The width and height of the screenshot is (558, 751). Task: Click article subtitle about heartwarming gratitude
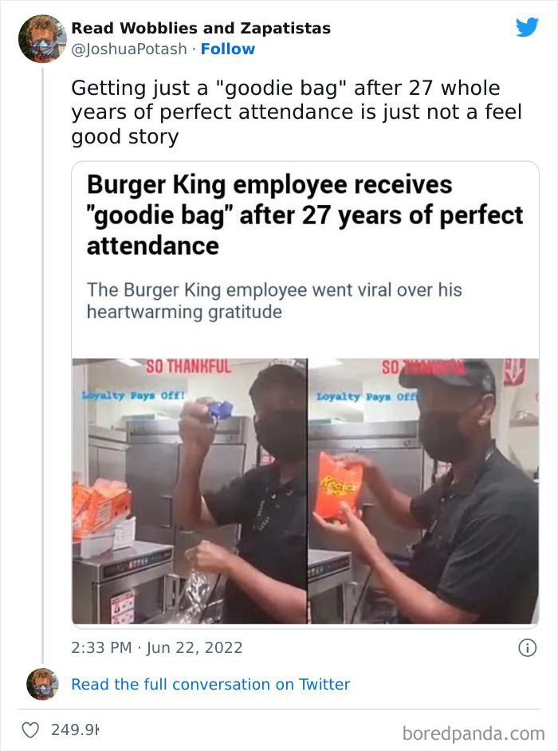(x=274, y=301)
